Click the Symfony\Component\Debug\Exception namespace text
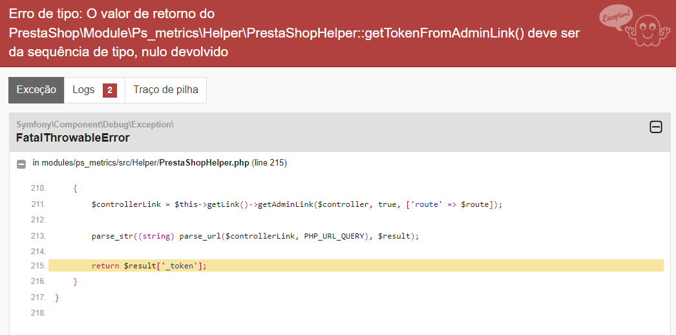This screenshot has width=676, height=335. pos(94,124)
